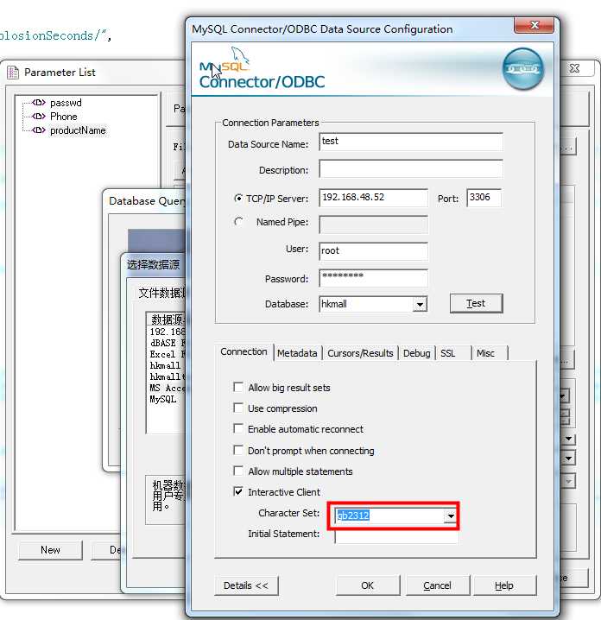
Task: Click the round ODBC connector logo
Action: 522,69
